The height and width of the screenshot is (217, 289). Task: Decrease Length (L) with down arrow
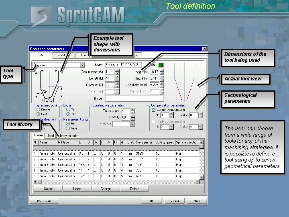point(117,80)
